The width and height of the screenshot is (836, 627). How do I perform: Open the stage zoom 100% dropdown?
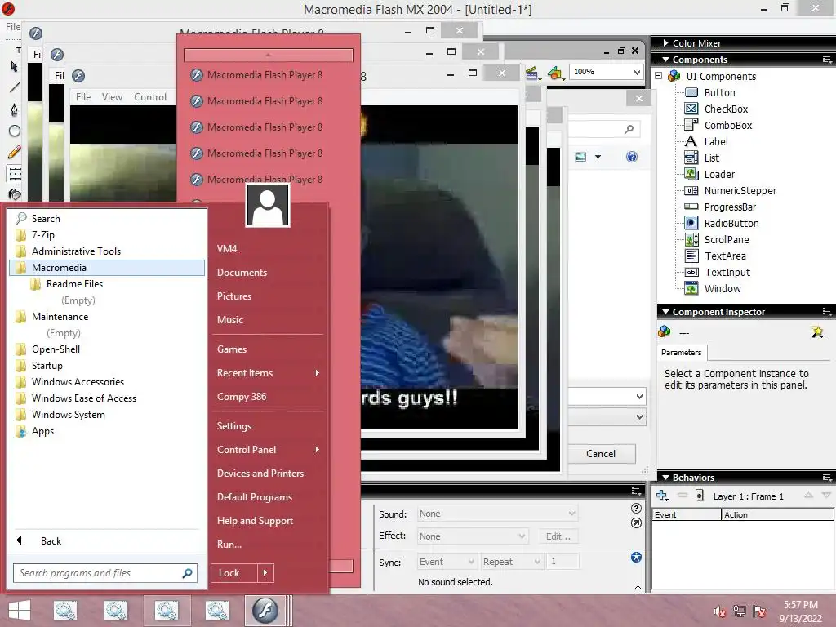point(637,72)
